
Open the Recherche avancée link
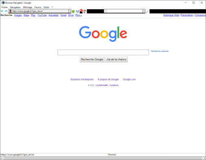click(160, 51)
